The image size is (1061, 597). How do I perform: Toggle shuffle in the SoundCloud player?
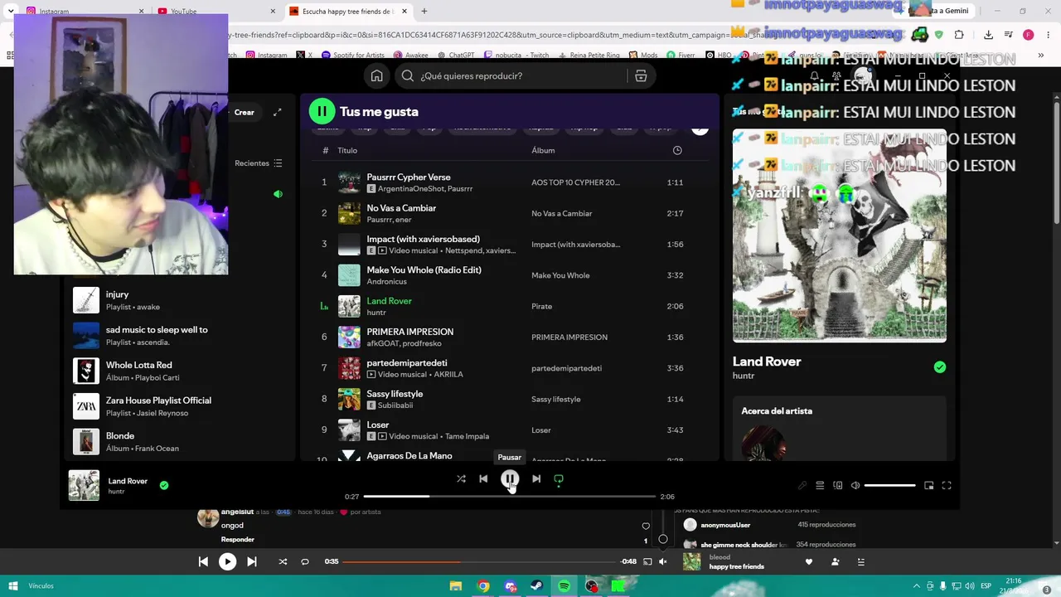pyautogui.click(x=283, y=561)
